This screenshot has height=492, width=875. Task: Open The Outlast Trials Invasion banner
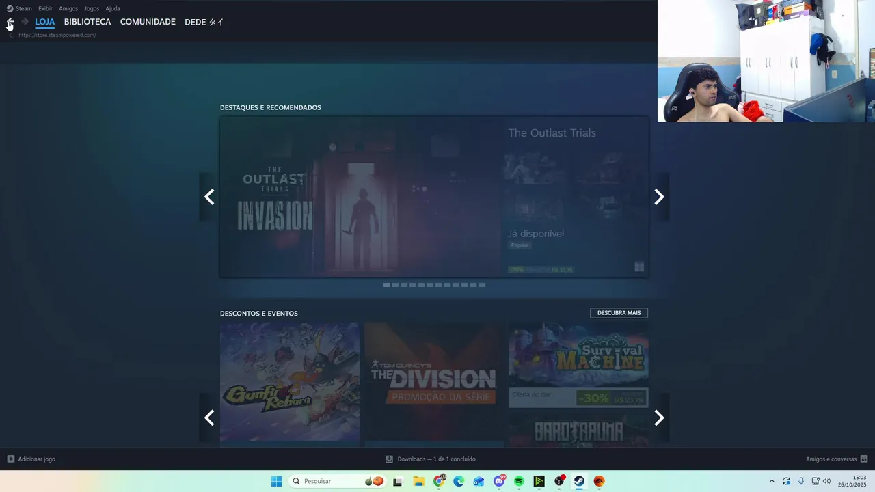coord(361,197)
